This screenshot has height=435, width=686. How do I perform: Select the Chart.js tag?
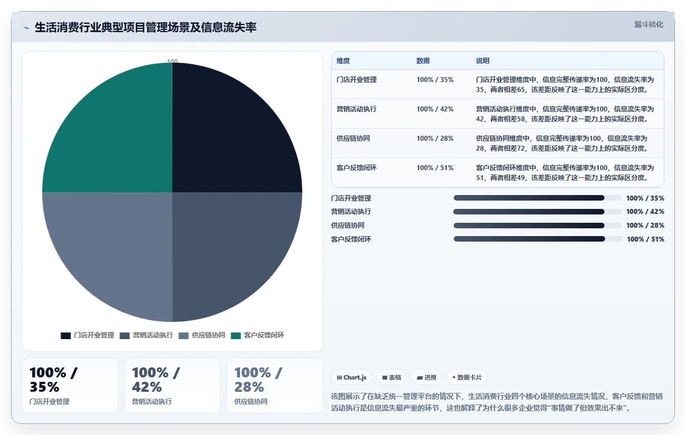coord(352,377)
